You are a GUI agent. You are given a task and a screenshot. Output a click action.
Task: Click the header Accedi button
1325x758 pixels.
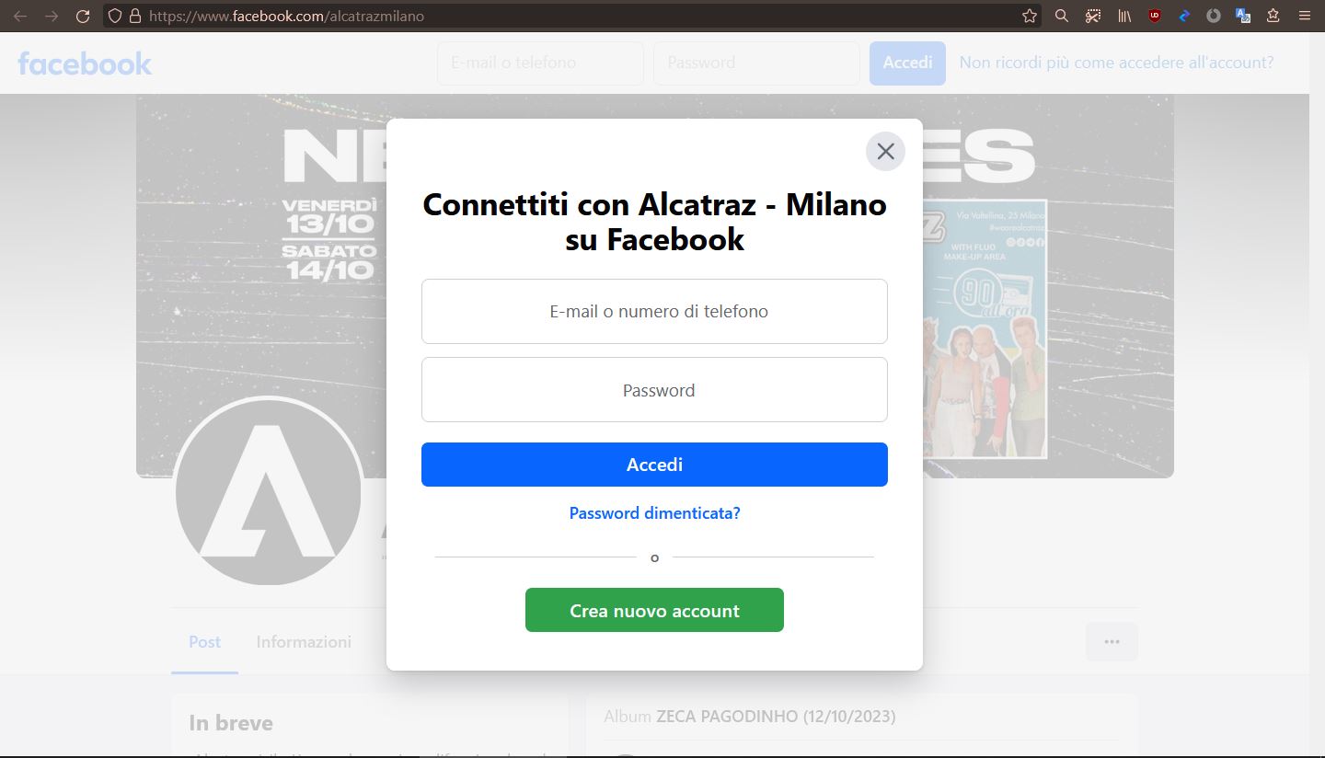[x=907, y=63]
